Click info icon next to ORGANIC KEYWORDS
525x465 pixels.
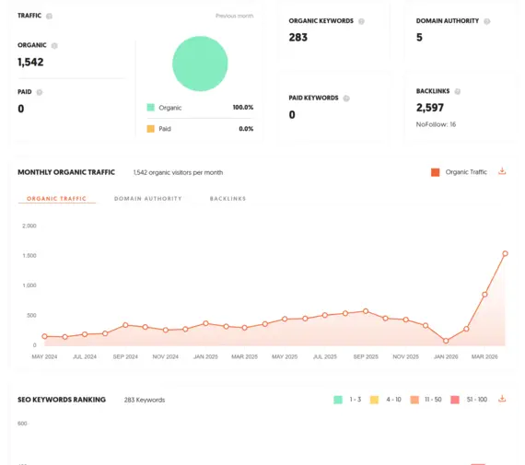click(361, 21)
